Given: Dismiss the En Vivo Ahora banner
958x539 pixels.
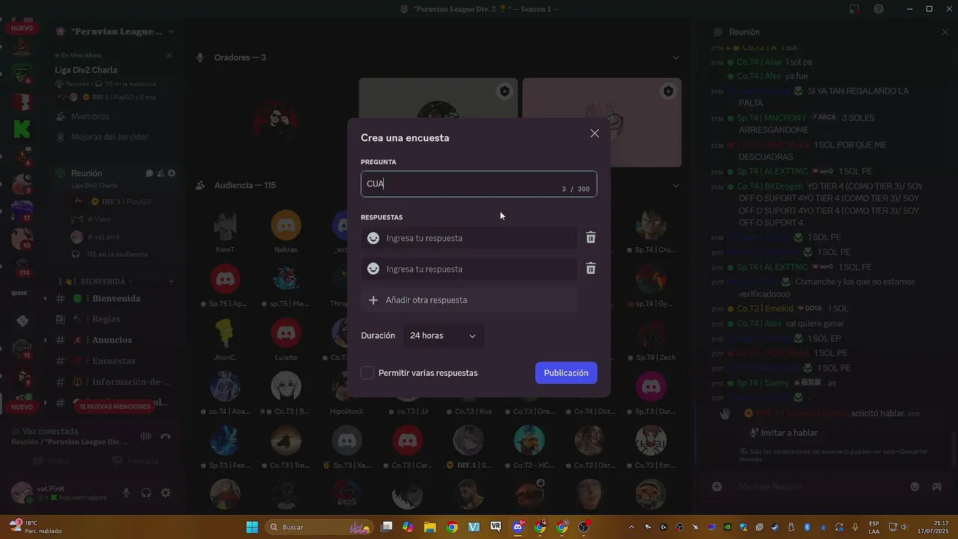Looking at the screenshot, I should pos(169,55).
